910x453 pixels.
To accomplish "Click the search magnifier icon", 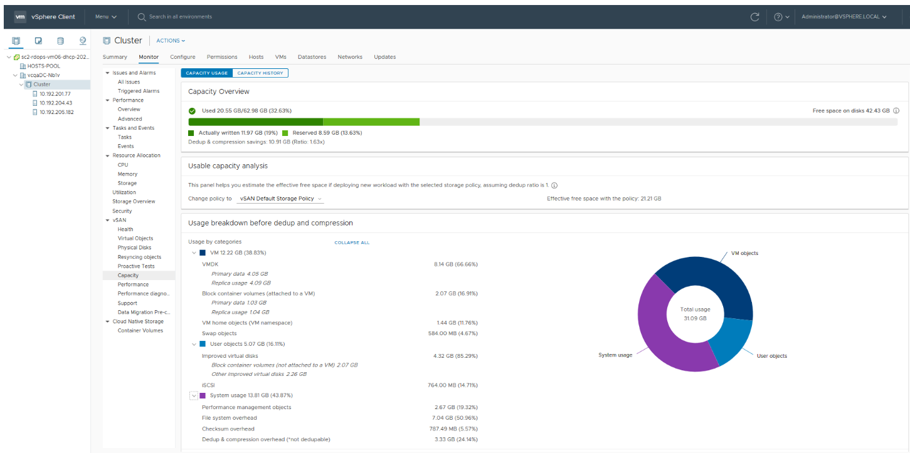I will (x=142, y=17).
